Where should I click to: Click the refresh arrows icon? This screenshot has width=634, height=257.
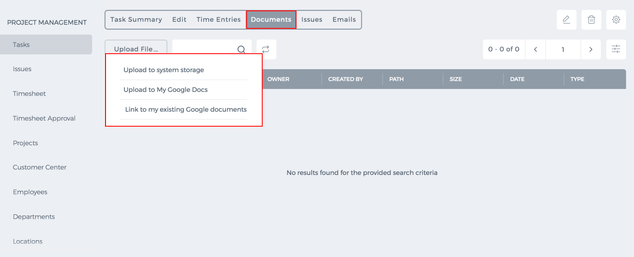point(266,49)
